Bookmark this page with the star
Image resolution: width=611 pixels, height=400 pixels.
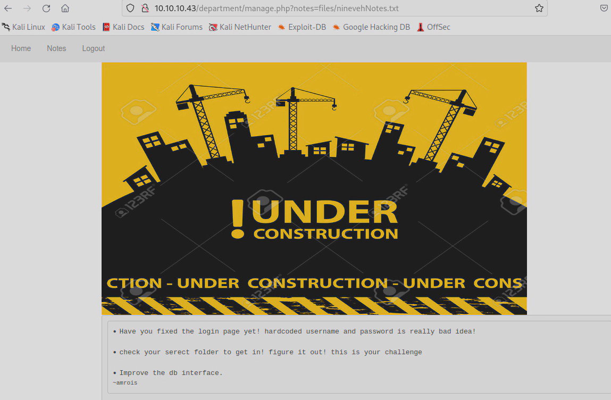(x=539, y=9)
